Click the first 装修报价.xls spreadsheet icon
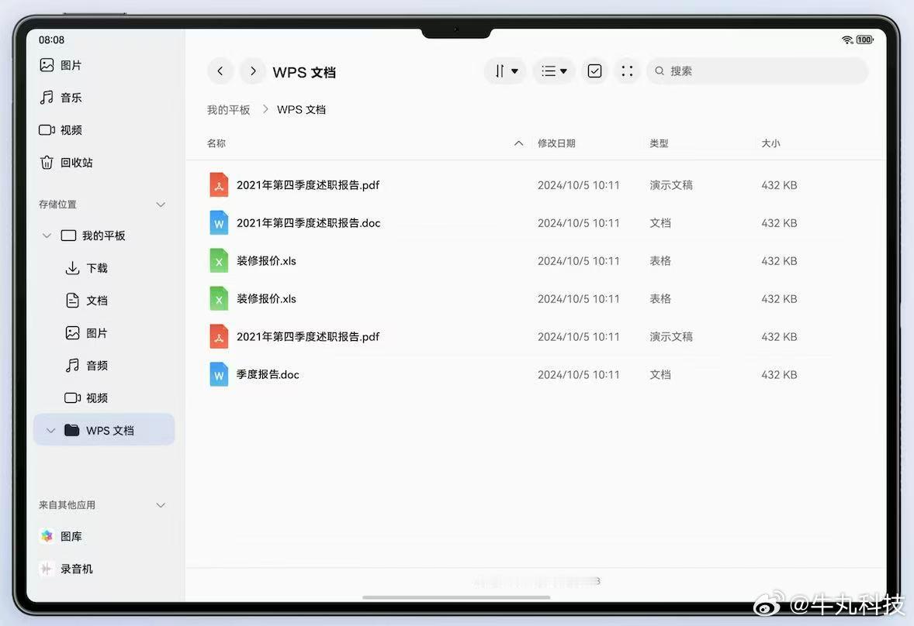 click(x=219, y=260)
